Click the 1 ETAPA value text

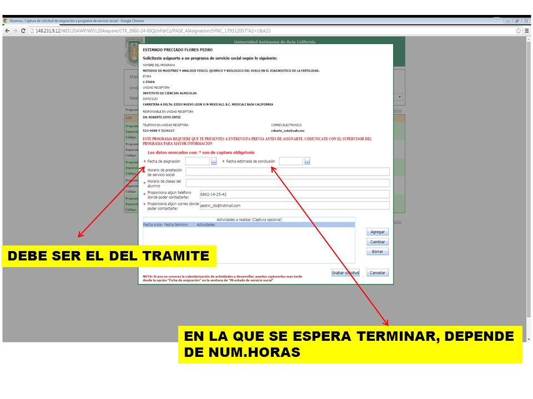(x=149, y=82)
